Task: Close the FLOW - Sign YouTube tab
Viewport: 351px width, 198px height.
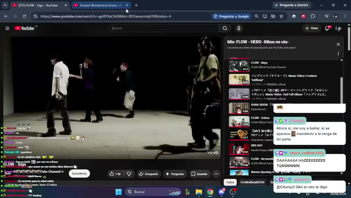Action: (66, 5)
